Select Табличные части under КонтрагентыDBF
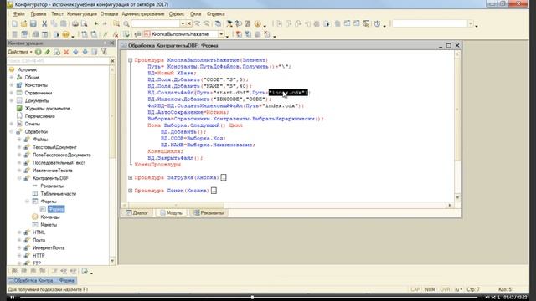 tap(58, 193)
